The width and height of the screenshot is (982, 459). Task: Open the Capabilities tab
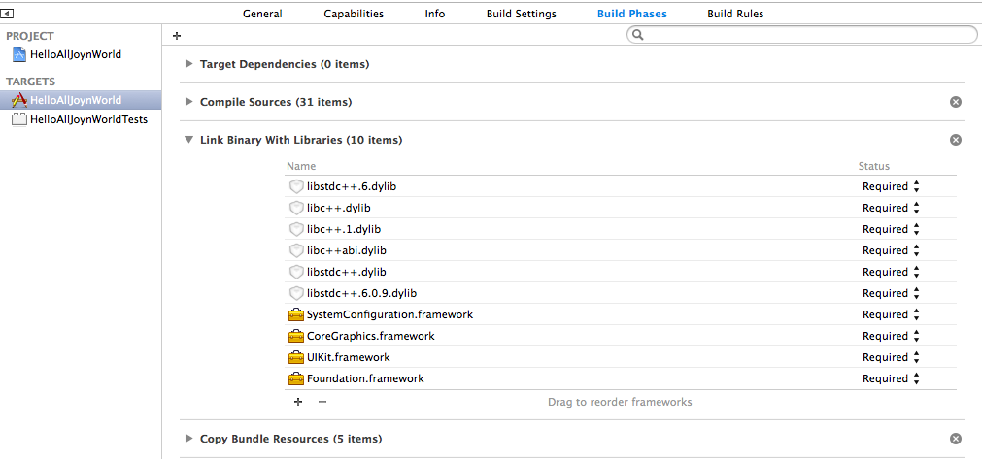354,14
